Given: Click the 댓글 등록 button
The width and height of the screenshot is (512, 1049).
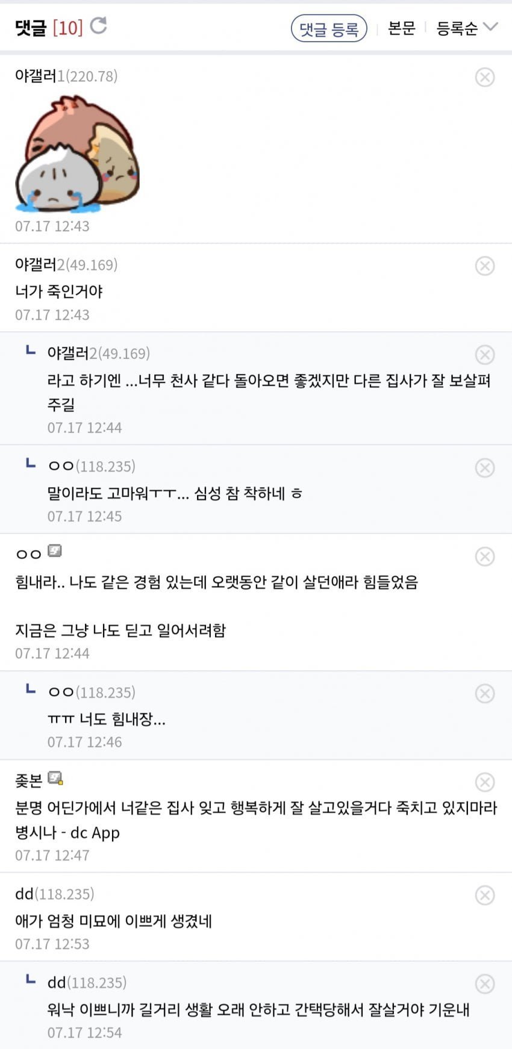Looking at the screenshot, I should [x=329, y=28].
